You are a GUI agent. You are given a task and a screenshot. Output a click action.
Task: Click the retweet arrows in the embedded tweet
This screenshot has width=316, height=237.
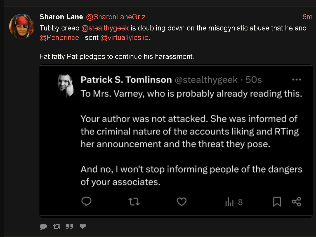(134, 202)
